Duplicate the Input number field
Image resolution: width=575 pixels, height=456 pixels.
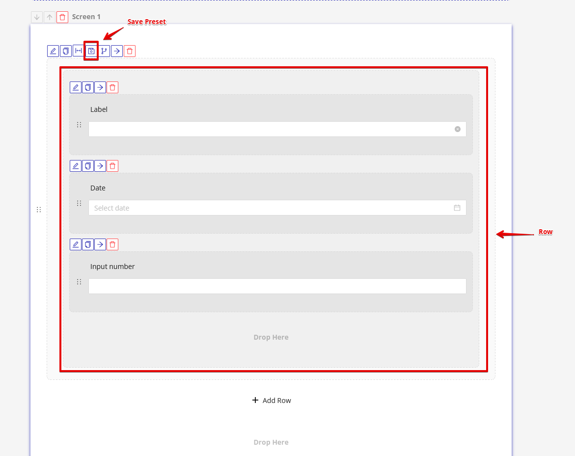(88, 244)
